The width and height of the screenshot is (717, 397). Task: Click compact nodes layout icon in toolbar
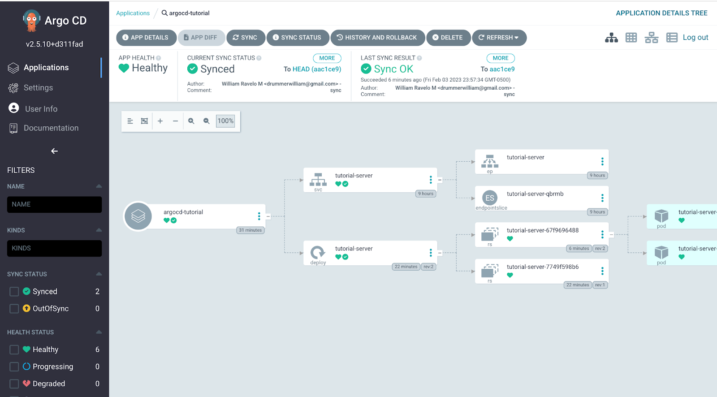tap(130, 121)
